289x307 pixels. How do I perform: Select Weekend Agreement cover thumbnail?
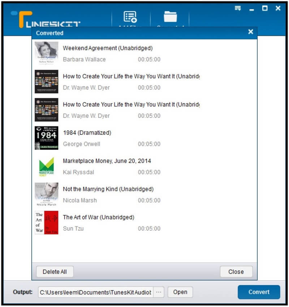tap(47, 53)
